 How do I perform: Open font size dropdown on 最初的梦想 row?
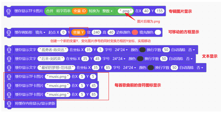coord(129,68)
